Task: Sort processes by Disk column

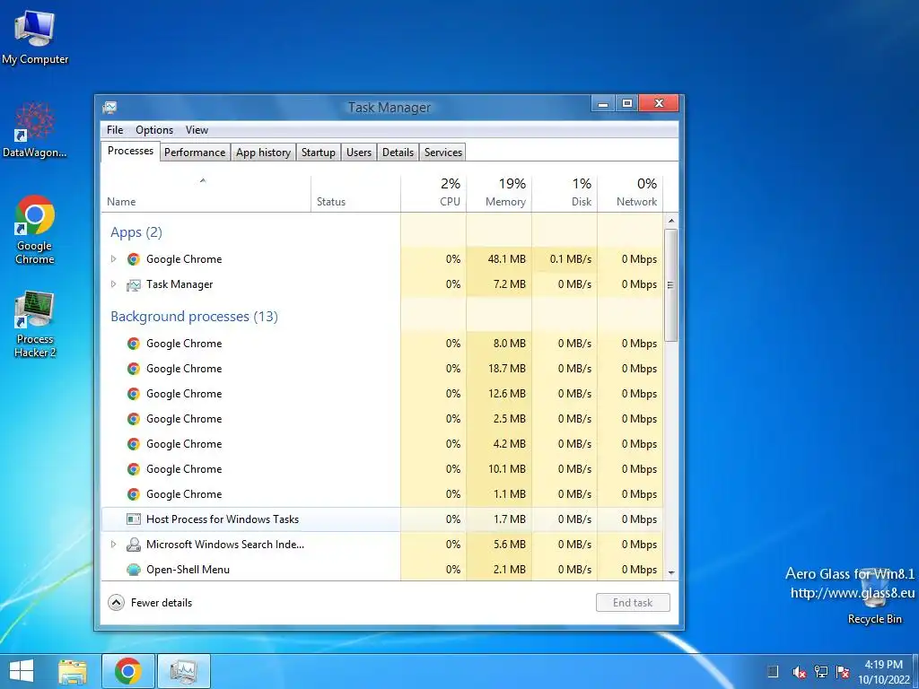Action: (x=565, y=194)
